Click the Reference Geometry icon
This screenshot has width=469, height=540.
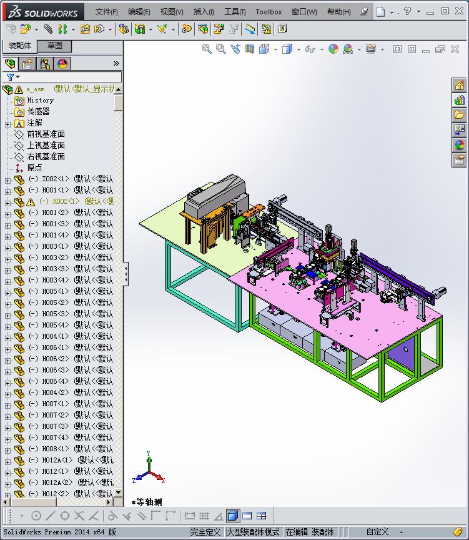click(x=162, y=29)
